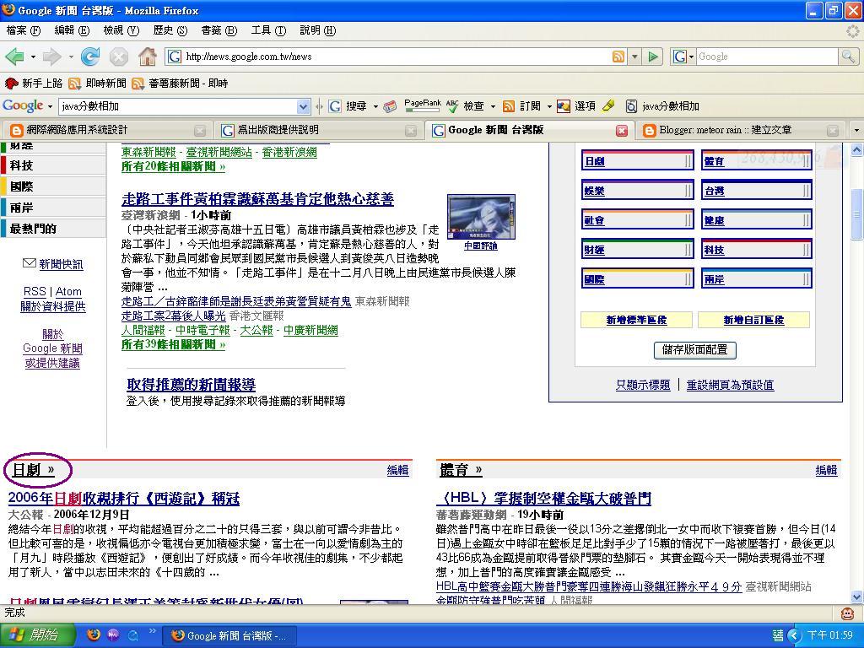Click the monkey face icon in status bar
Viewport: 864px width, 648px height.
[847, 613]
